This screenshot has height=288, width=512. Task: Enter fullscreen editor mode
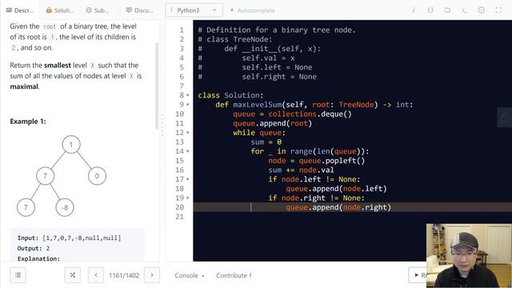(x=498, y=10)
